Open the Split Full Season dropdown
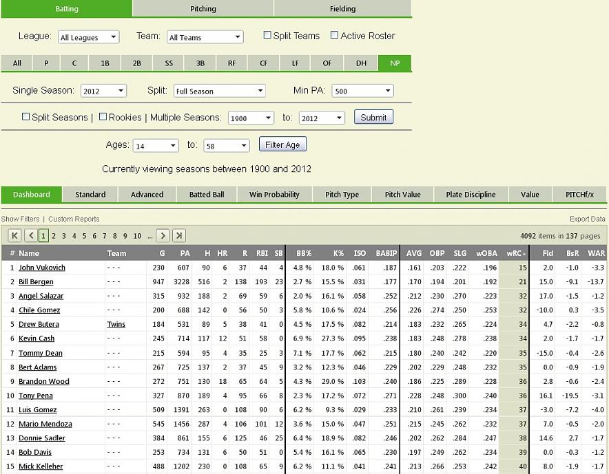 pyautogui.click(x=220, y=91)
